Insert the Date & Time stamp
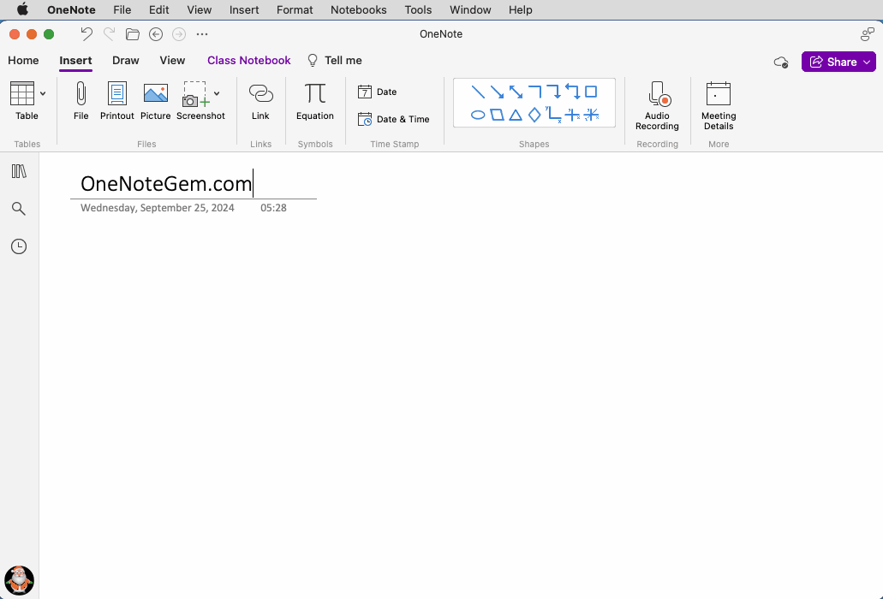 tap(394, 119)
